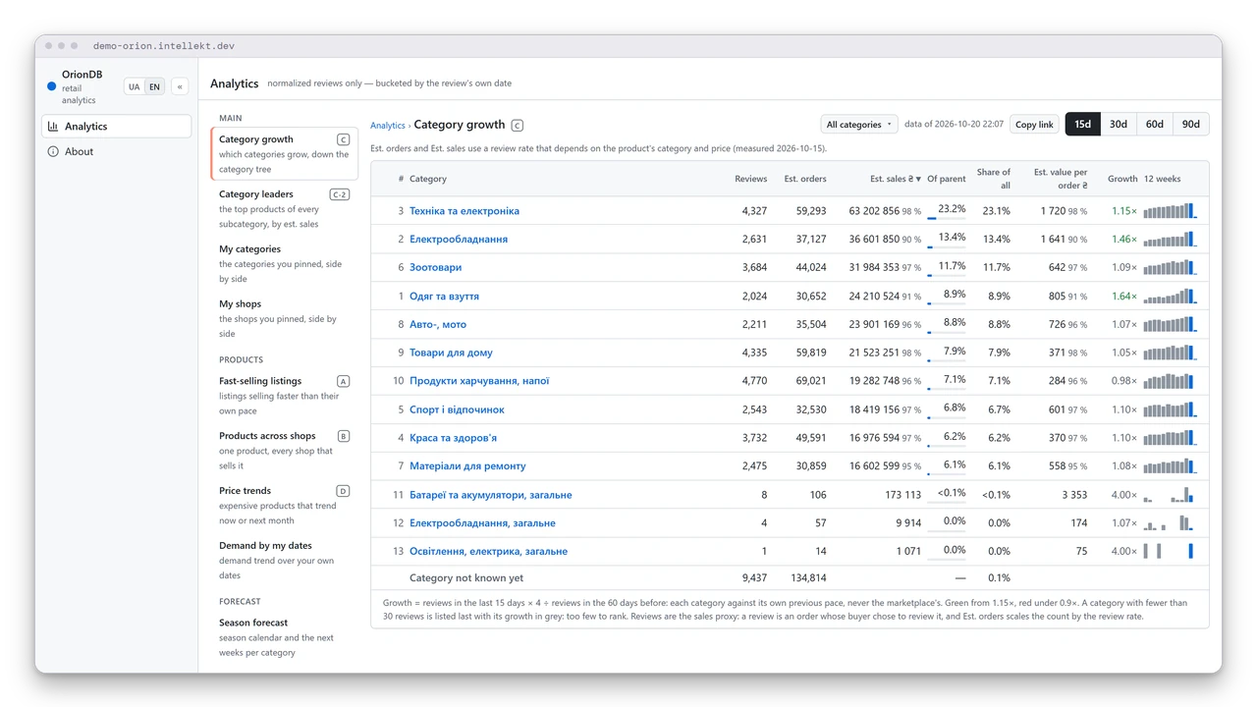Open My shops view
1257x707 pixels.
[284, 318]
